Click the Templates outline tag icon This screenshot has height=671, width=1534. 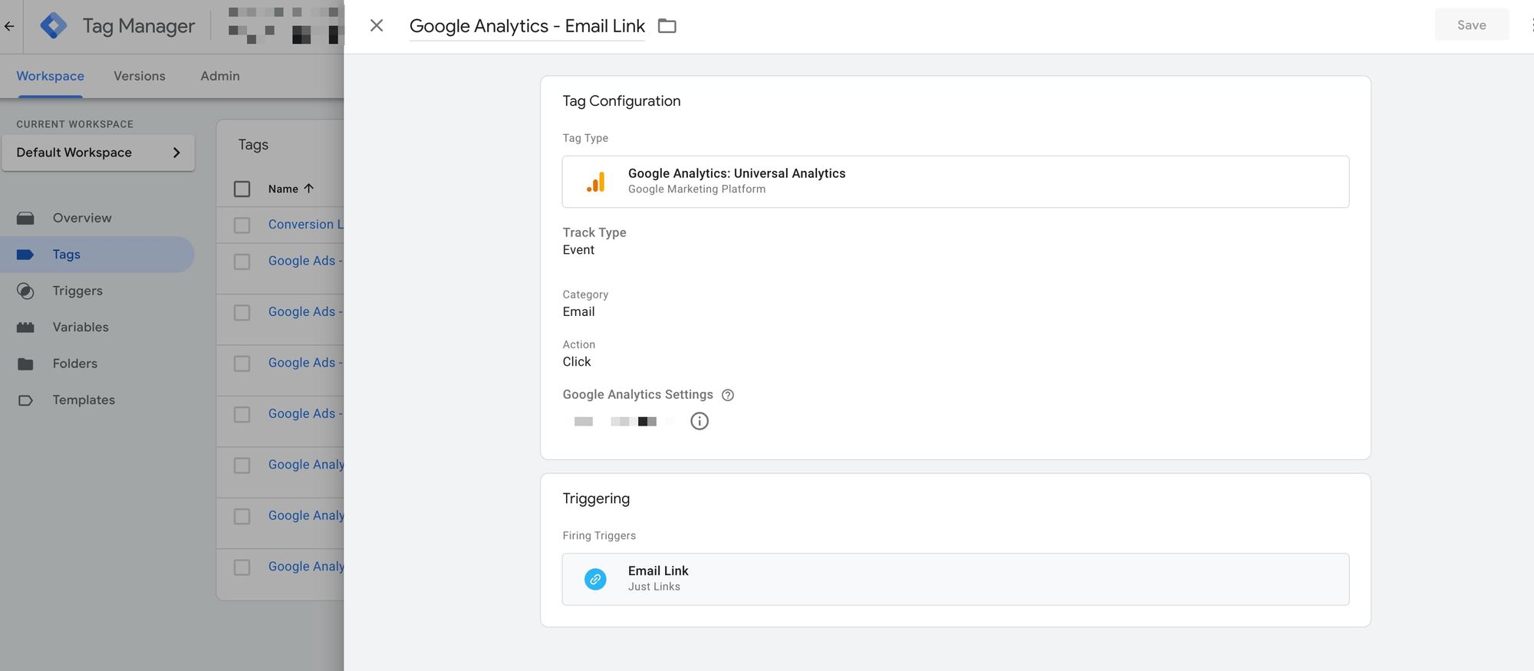tap(25, 400)
